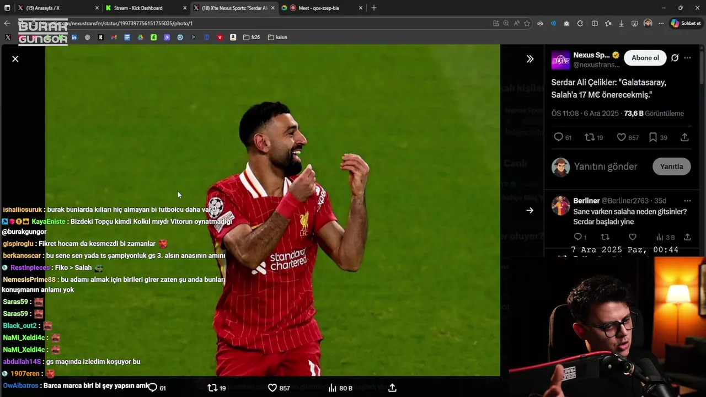
Task: Like heart with 857 below photo
Action: (272, 388)
